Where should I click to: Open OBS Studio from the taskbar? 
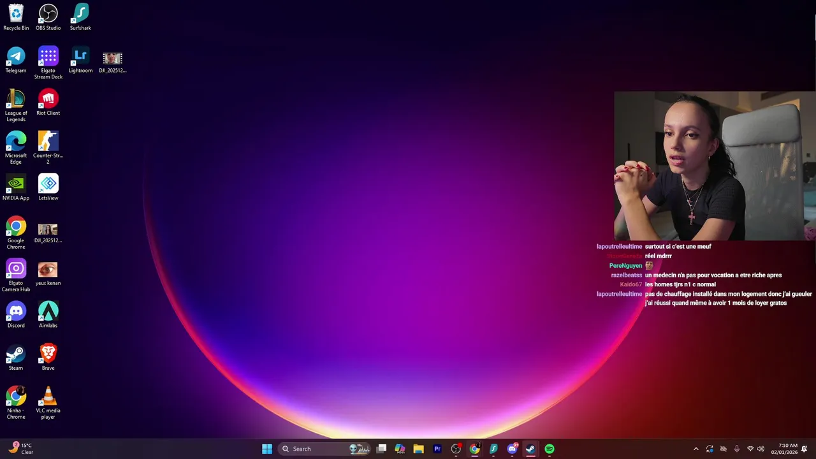pos(456,449)
